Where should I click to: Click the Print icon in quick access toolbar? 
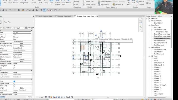click(x=19, y=10)
